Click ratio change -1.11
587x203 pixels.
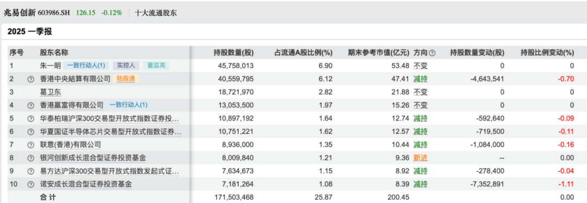(x=566, y=184)
